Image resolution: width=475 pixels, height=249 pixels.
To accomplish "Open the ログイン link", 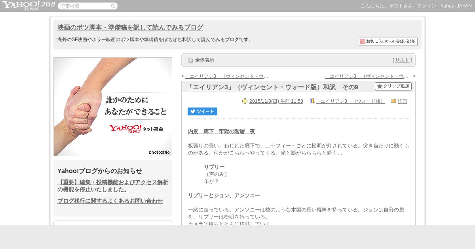I will (427, 6).
